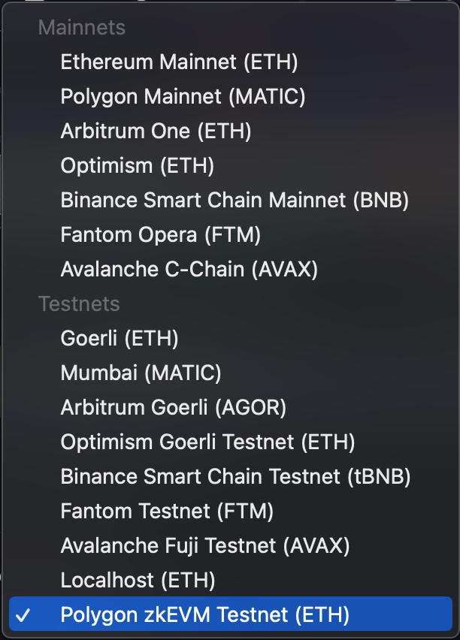The width and height of the screenshot is (460, 640).
Task: Switch to the Goerli (ETH) testnet
Action: (120, 338)
